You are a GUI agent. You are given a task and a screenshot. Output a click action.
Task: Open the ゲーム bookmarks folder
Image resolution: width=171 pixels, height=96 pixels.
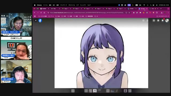click(x=51, y=16)
